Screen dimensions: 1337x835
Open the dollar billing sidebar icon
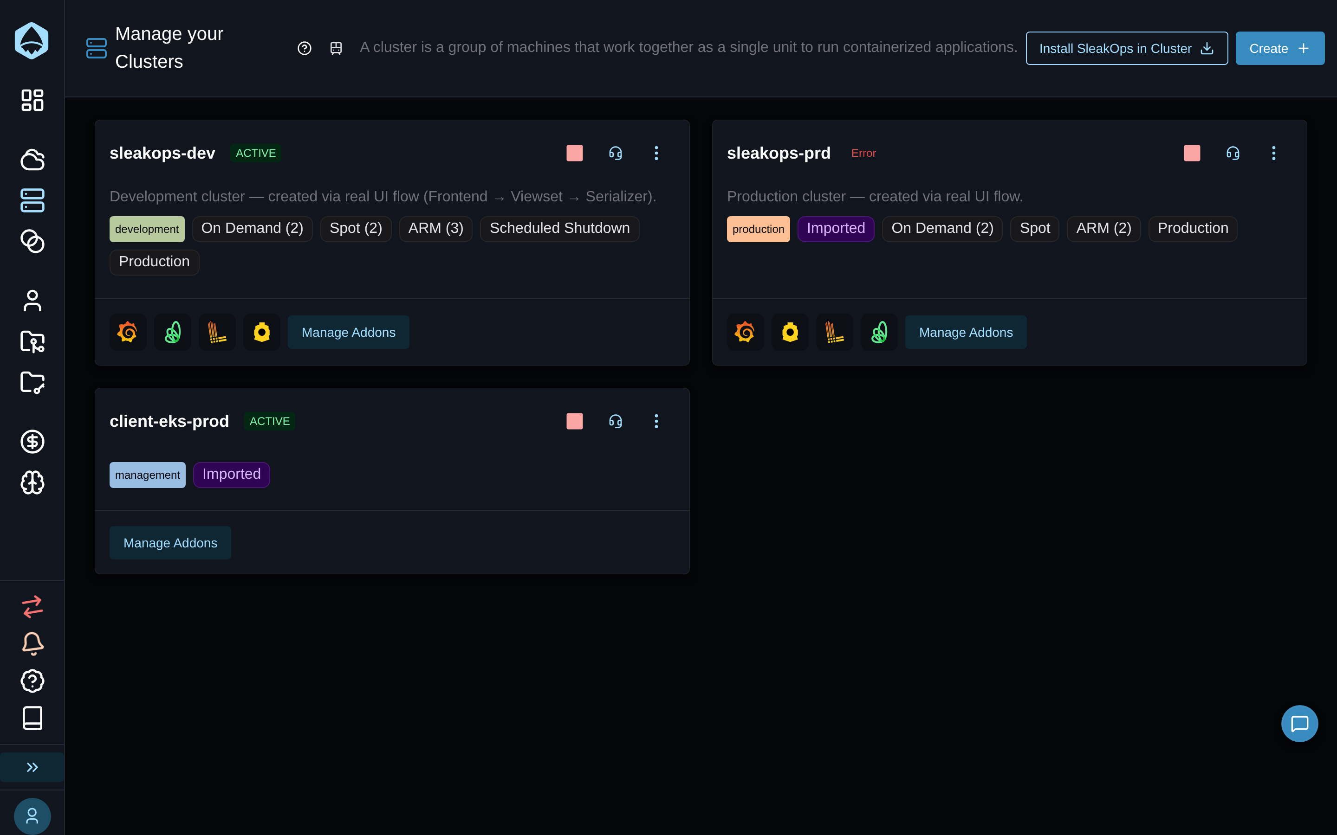tap(32, 442)
